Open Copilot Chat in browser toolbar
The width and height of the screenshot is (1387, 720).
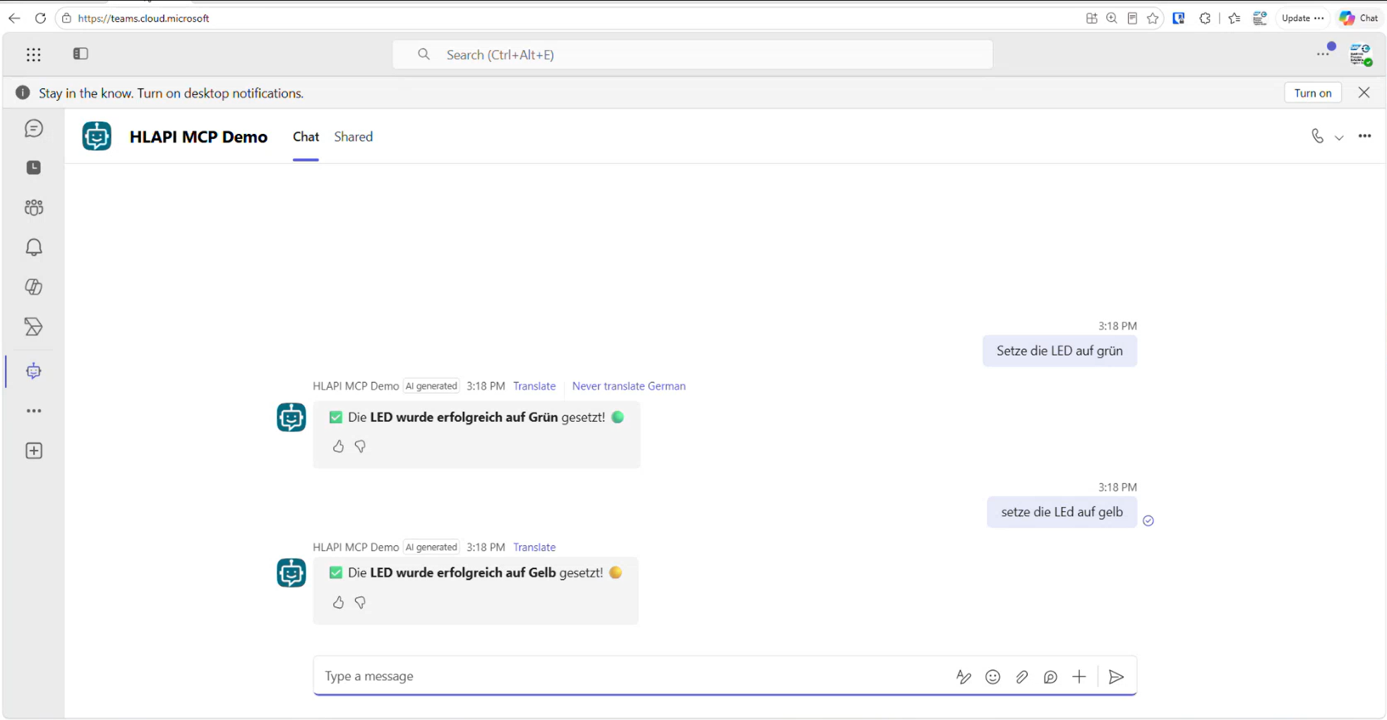coord(1359,18)
